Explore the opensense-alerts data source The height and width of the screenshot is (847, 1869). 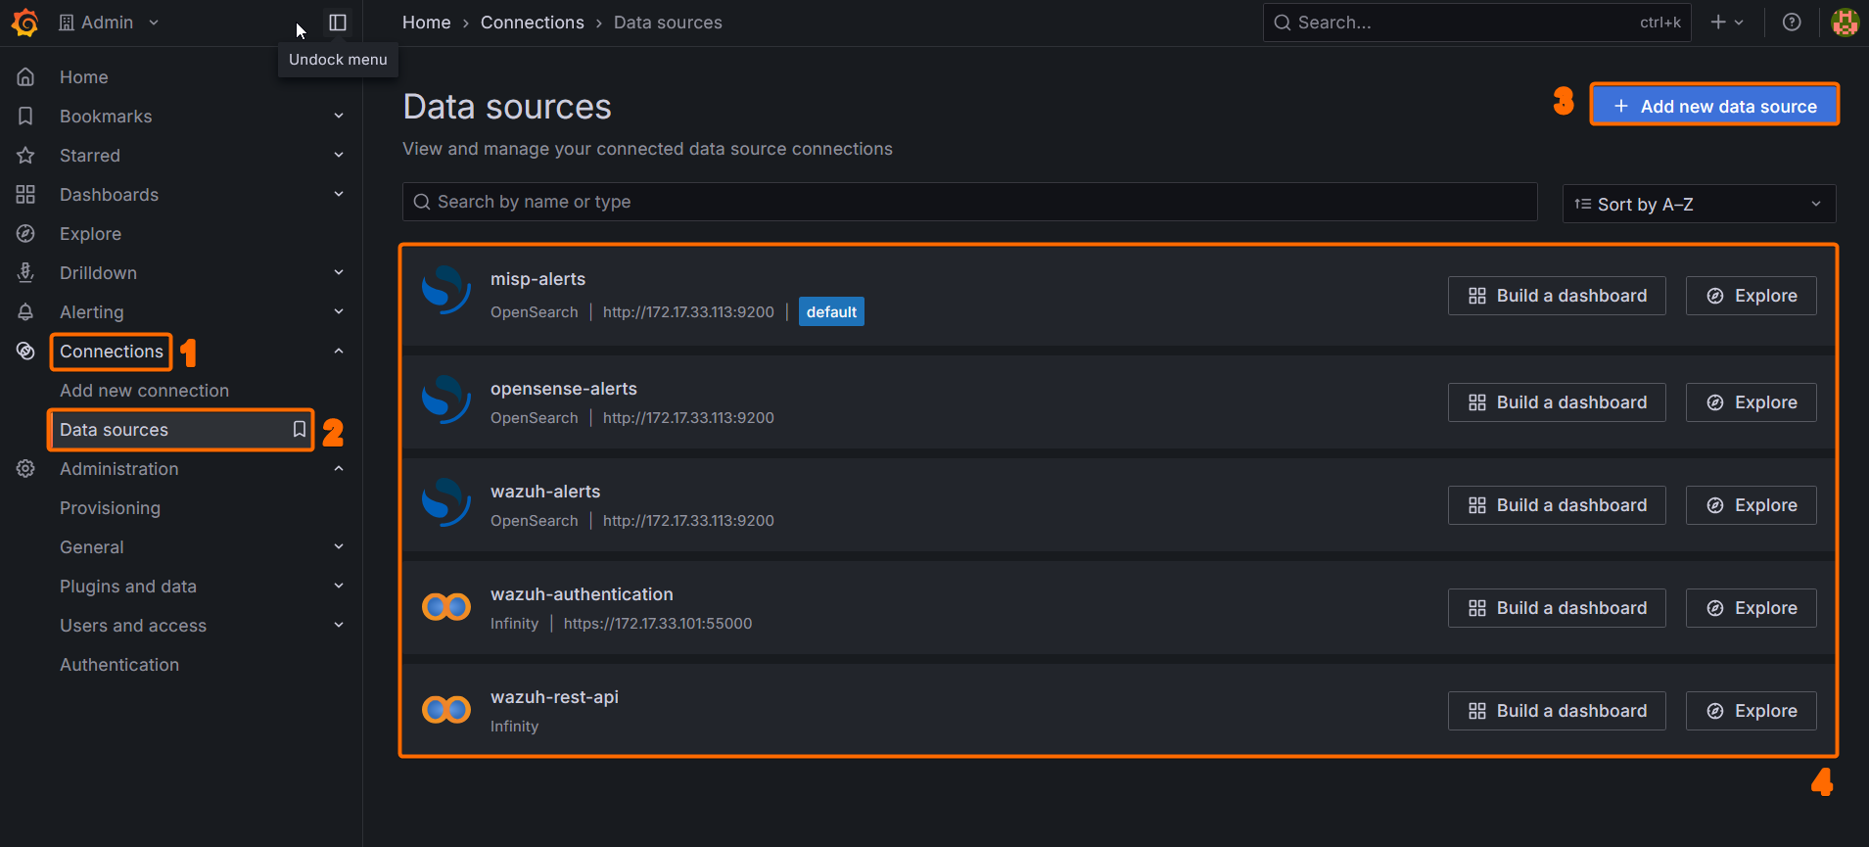coord(1752,402)
